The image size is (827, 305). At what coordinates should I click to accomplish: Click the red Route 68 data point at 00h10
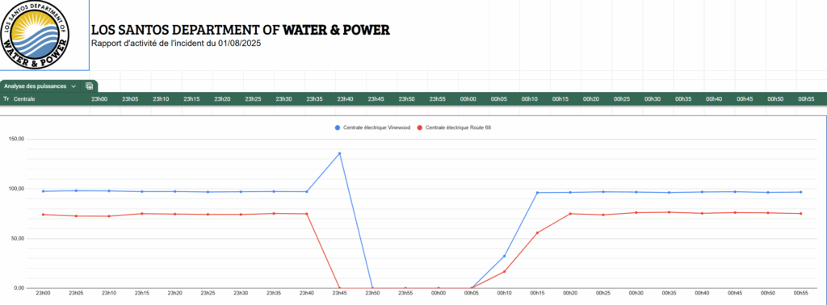click(x=504, y=271)
